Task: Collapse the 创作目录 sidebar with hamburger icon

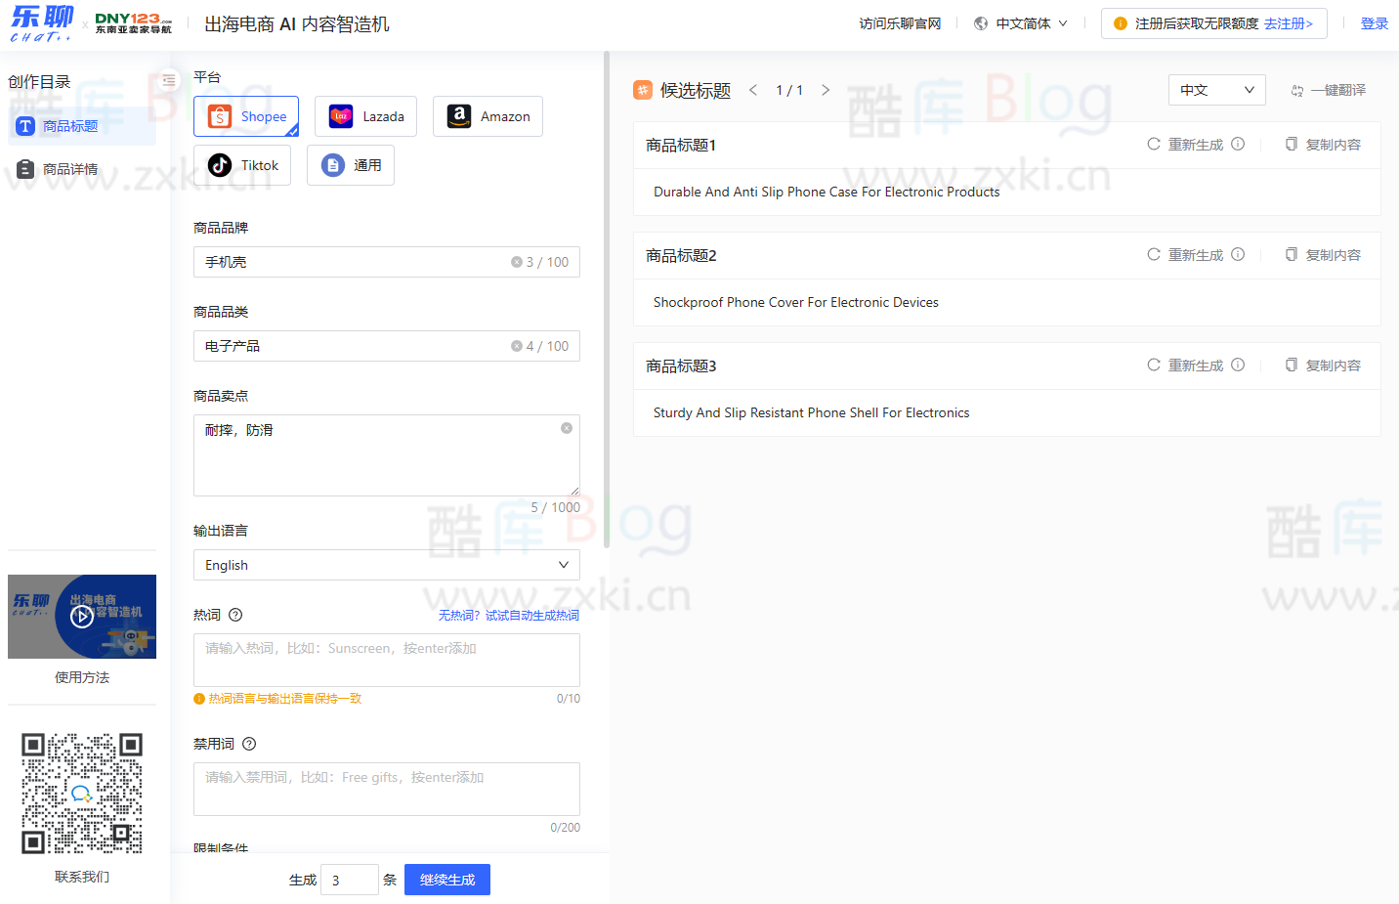Action: (x=167, y=81)
